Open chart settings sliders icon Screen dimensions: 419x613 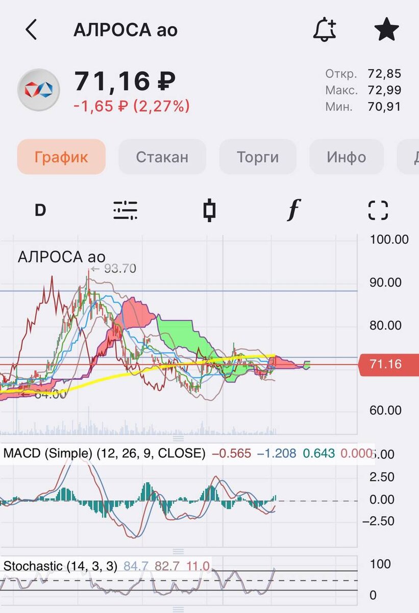click(125, 210)
